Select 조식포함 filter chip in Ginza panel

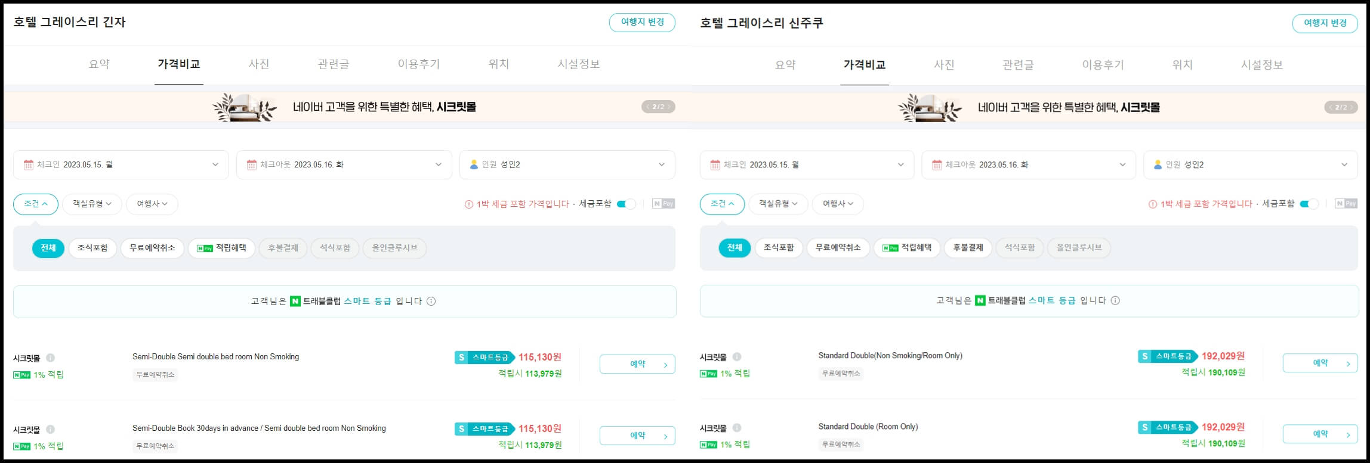click(x=92, y=248)
